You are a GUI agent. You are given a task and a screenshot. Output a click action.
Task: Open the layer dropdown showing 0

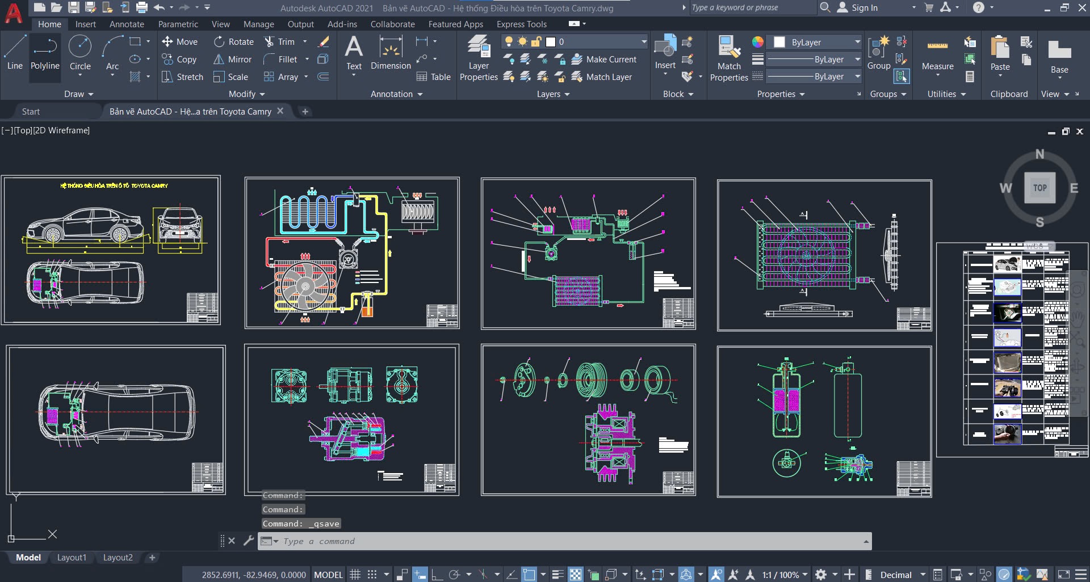point(574,41)
